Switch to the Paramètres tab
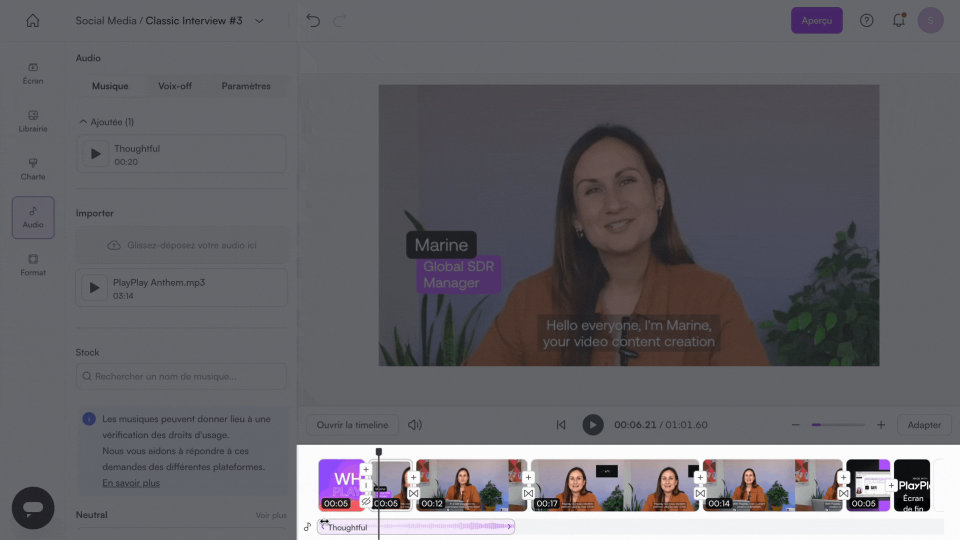Screen dimensions: 960x540 (245, 86)
